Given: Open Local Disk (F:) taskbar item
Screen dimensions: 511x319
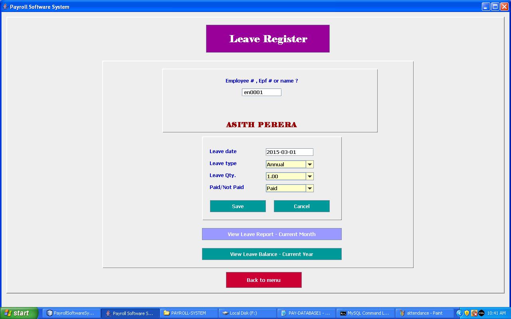Looking at the screenshot, I should click(247, 313).
